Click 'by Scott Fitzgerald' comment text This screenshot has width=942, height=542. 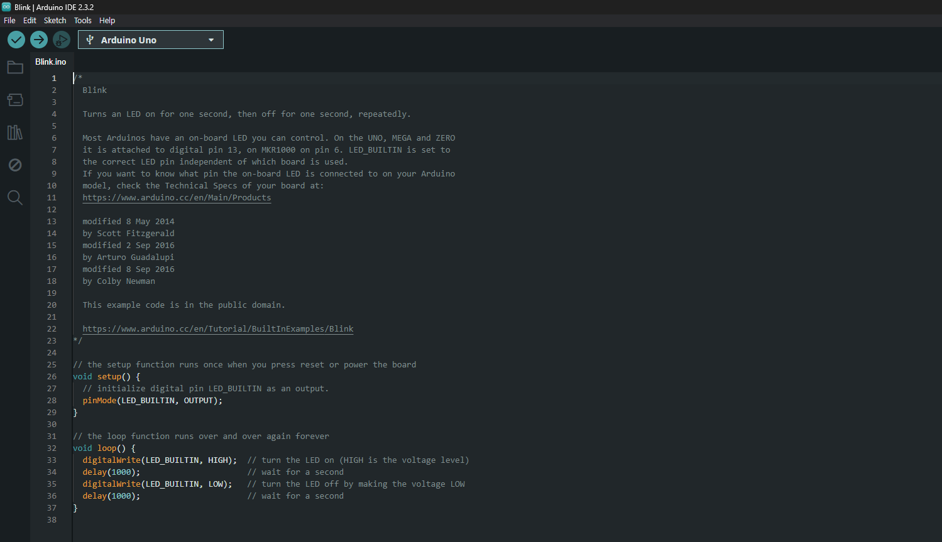click(128, 233)
